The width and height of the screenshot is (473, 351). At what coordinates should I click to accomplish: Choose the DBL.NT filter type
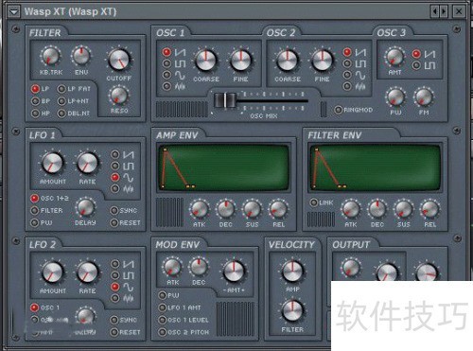pyautogui.click(x=61, y=113)
